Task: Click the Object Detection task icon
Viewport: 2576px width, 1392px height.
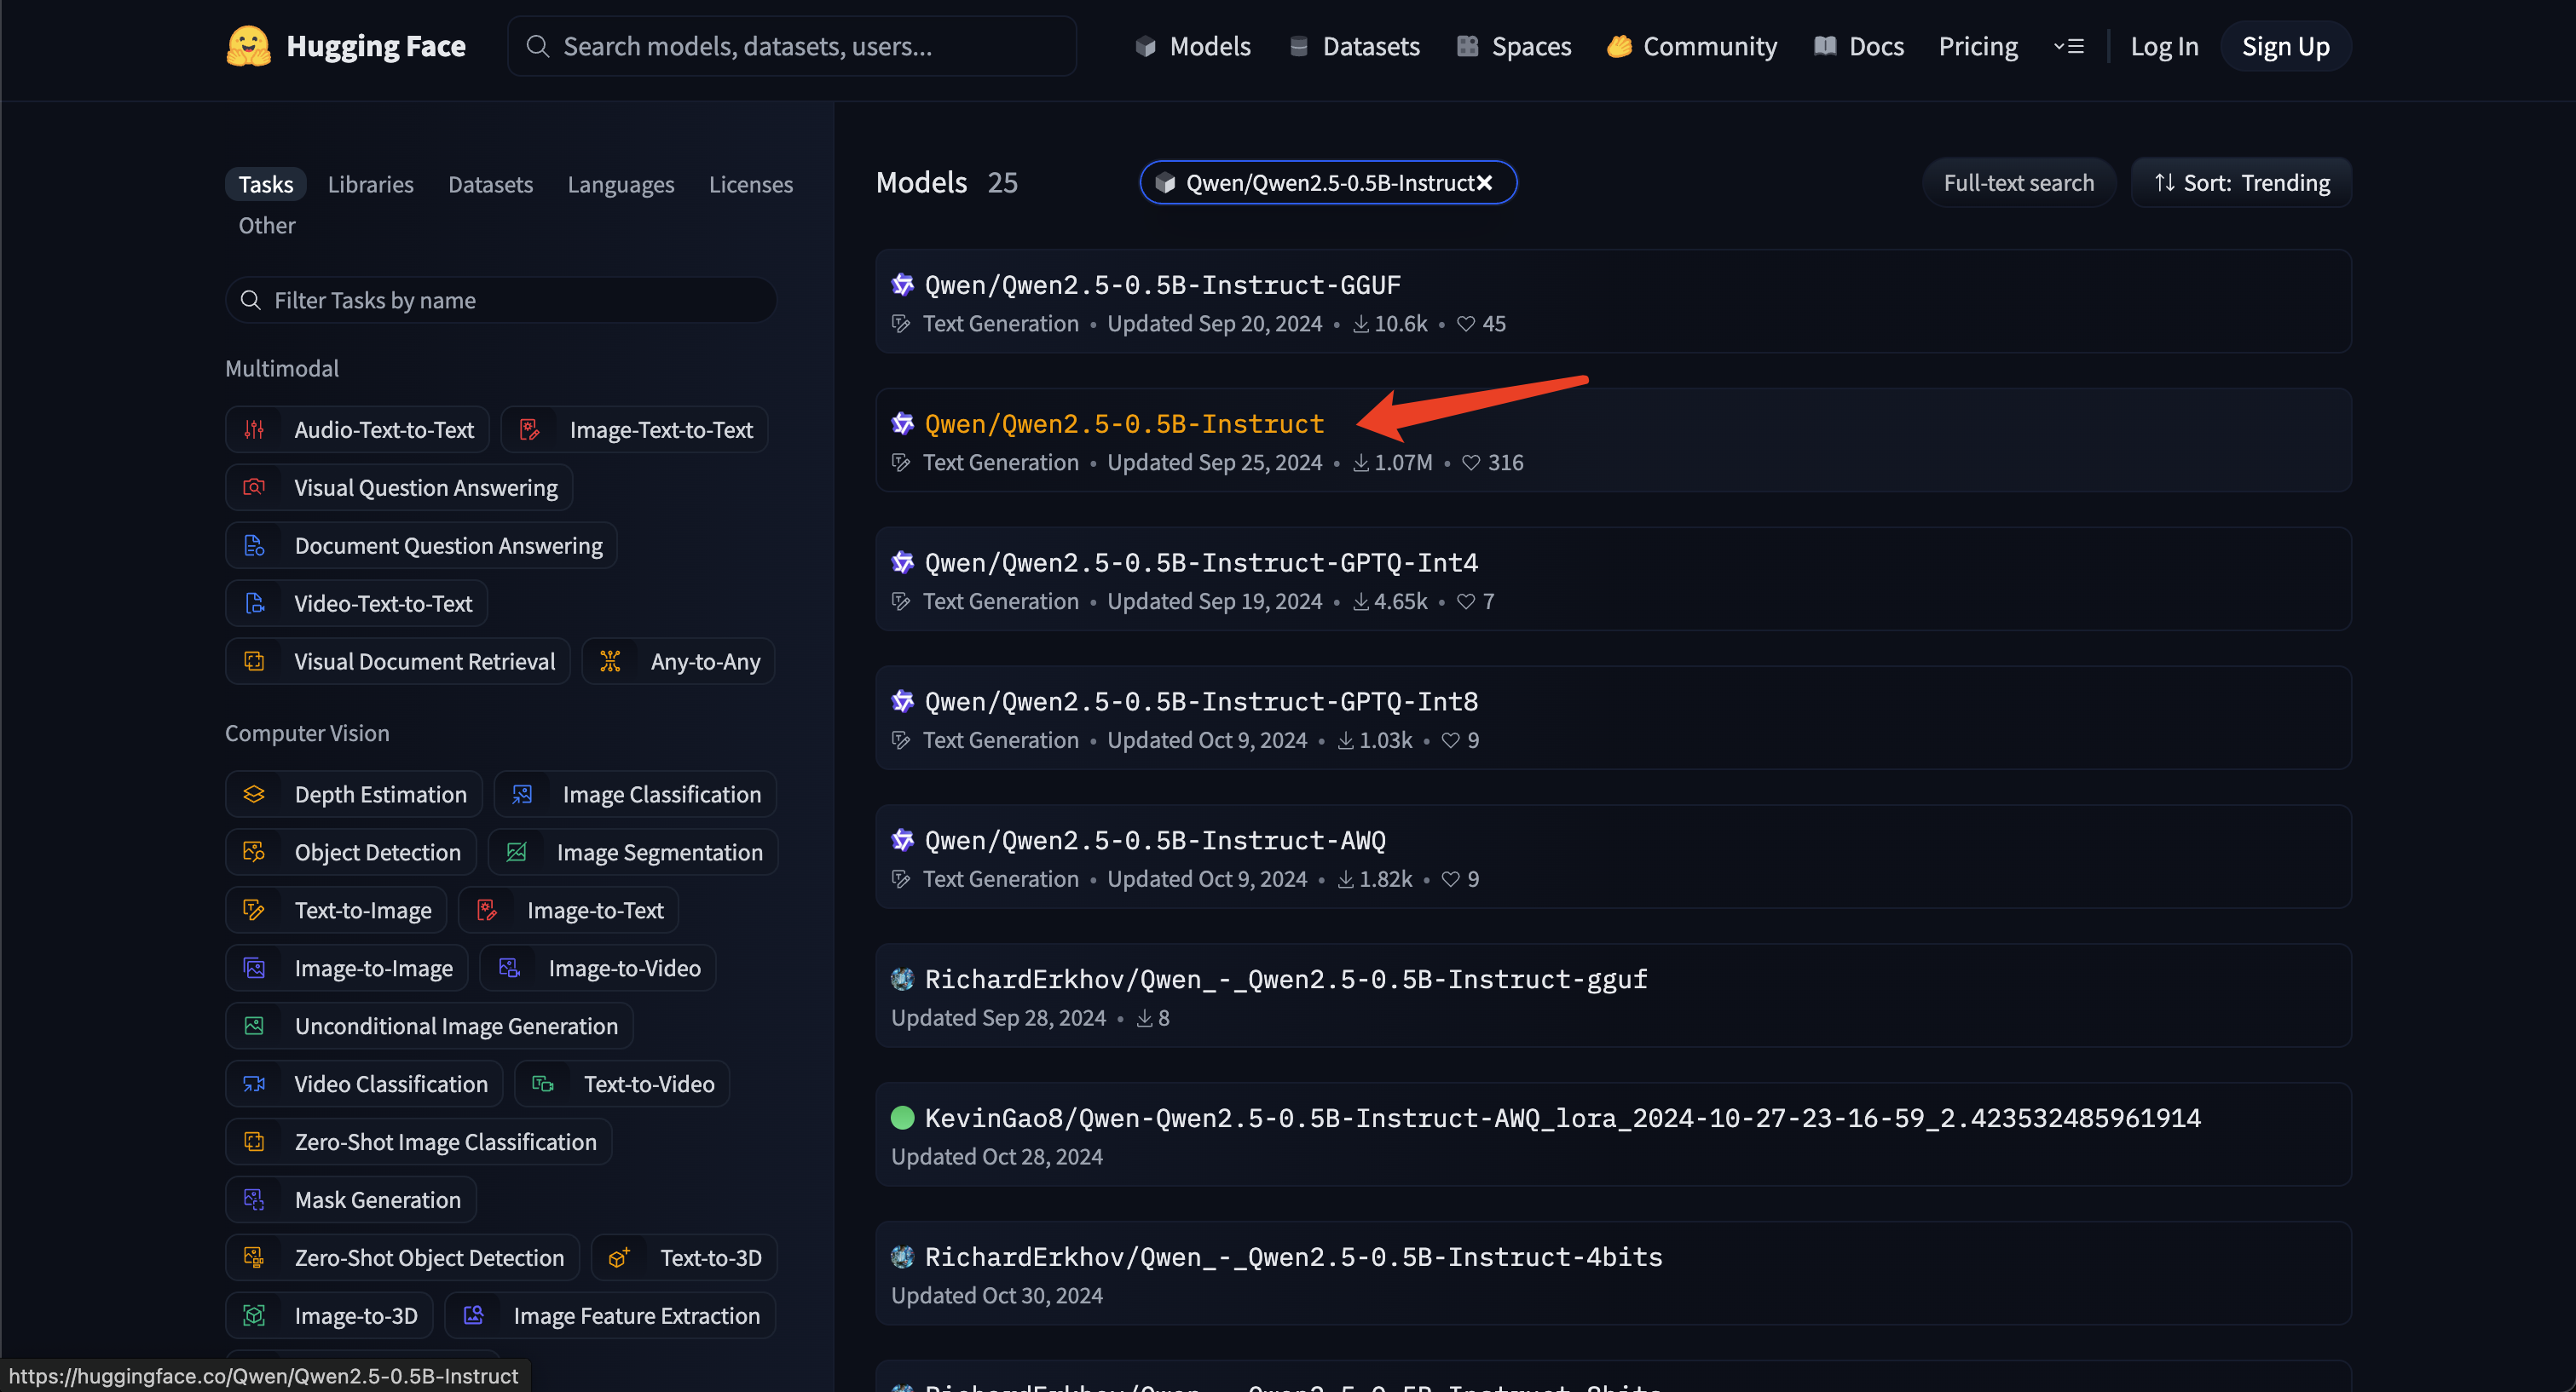Action: 254,853
